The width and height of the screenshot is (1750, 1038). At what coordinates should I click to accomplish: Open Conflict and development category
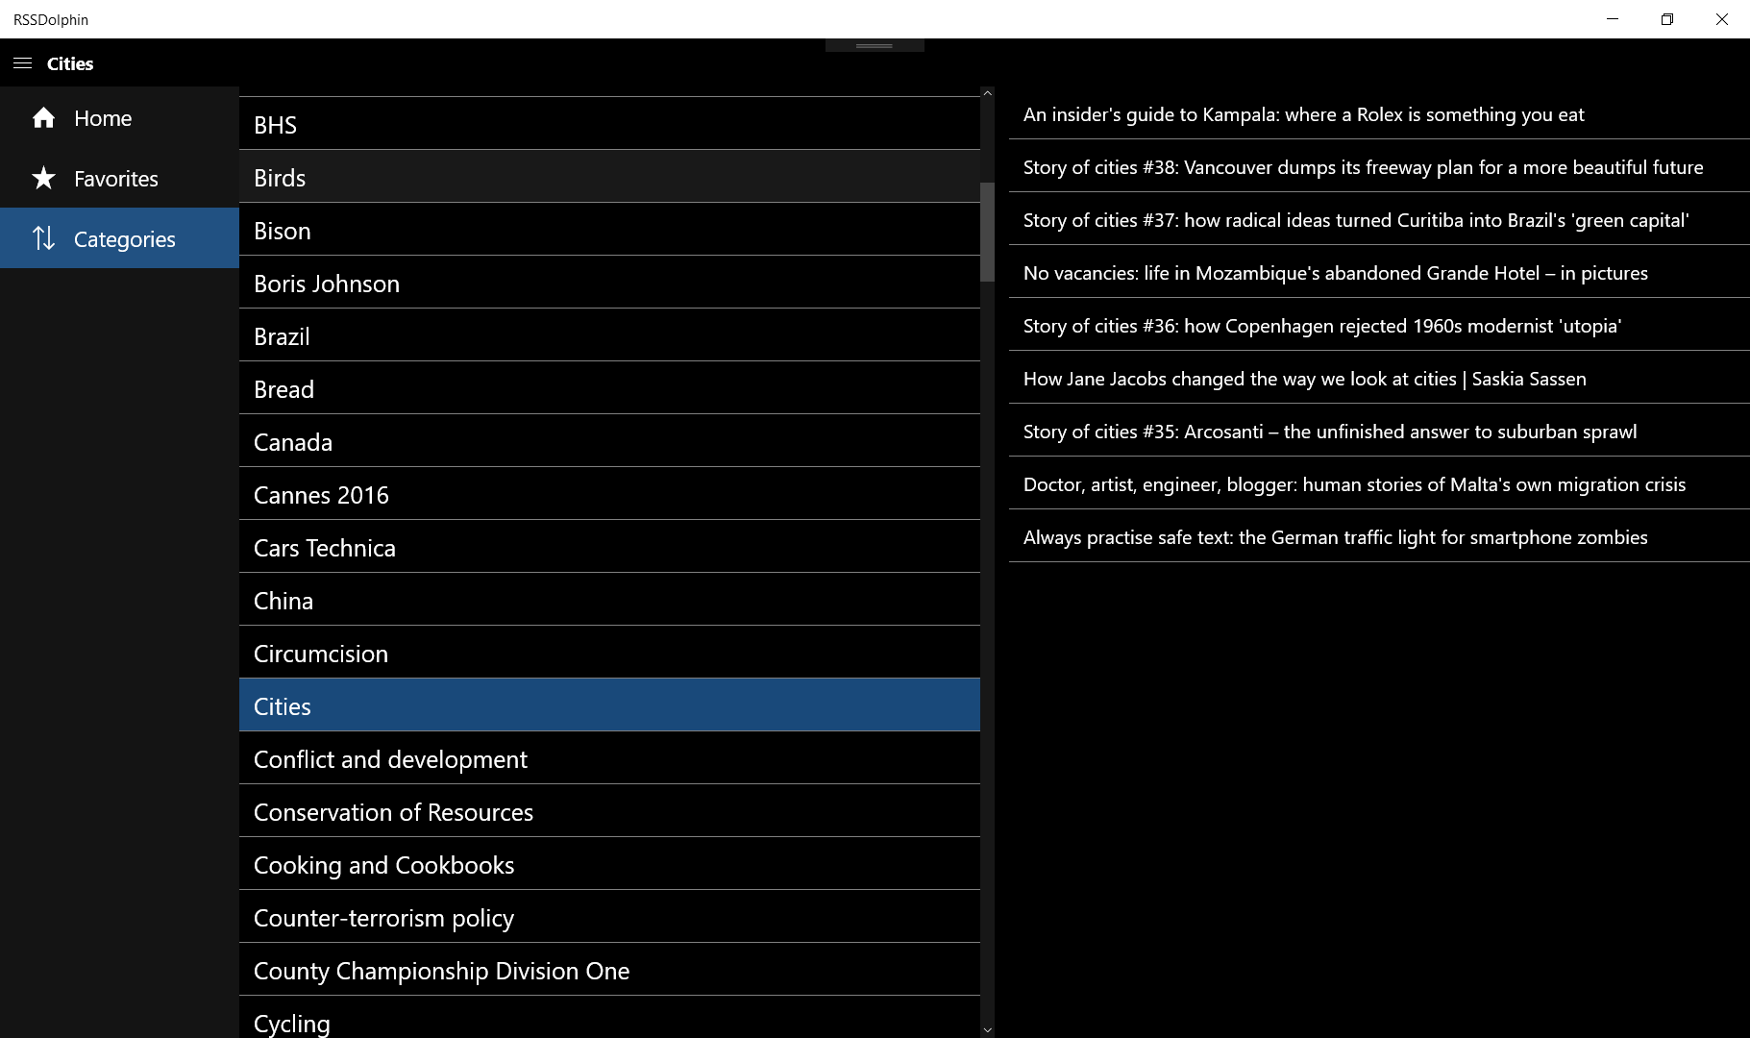[x=609, y=758]
